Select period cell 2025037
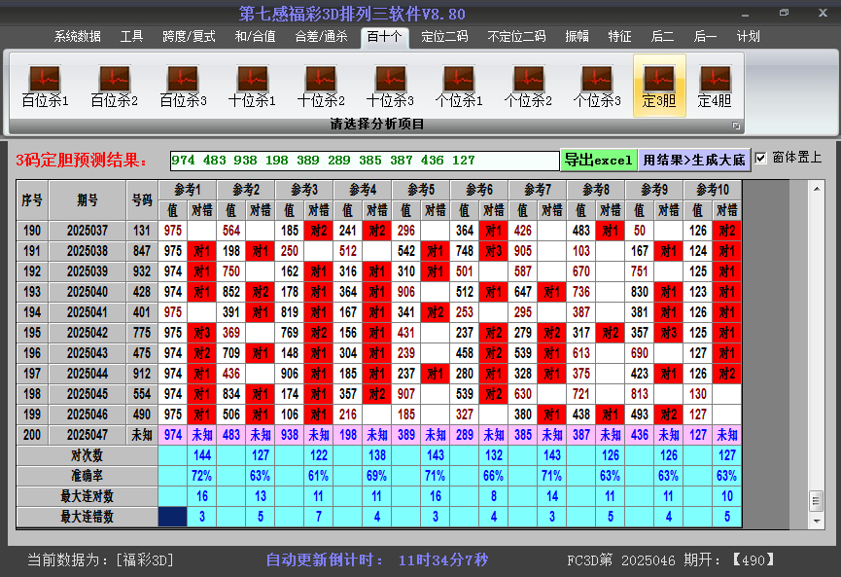This screenshot has height=577, width=841. (88, 231)
